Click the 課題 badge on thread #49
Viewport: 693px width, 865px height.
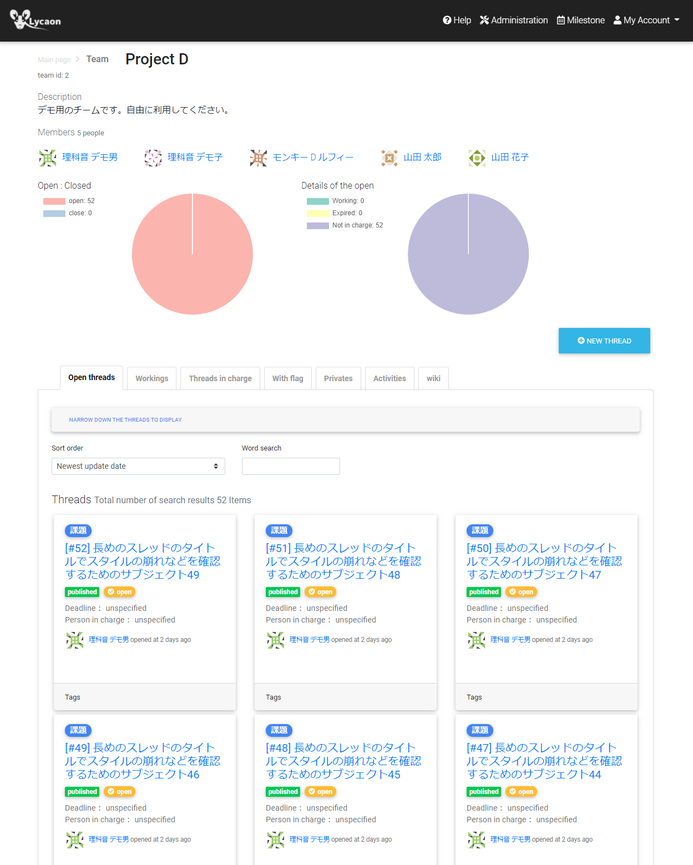tap(78, 730)
